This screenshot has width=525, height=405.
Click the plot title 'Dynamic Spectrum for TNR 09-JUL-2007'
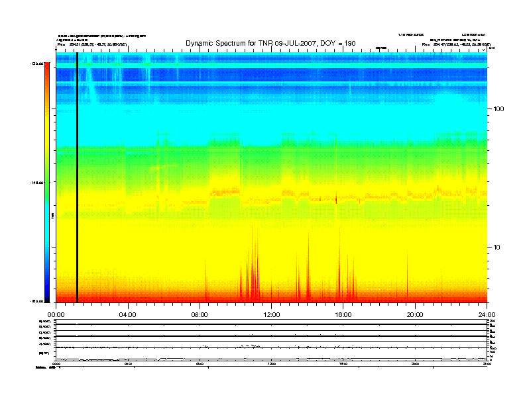point(270,43)
